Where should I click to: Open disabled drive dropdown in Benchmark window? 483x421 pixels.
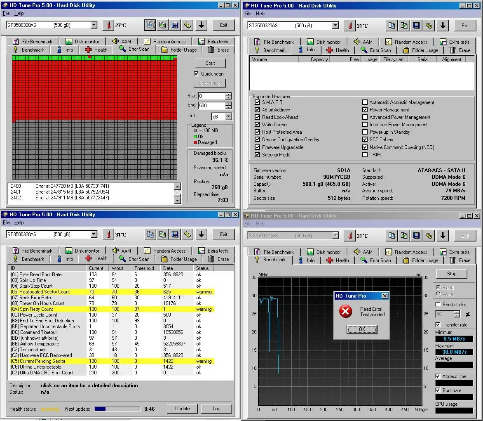335,235
